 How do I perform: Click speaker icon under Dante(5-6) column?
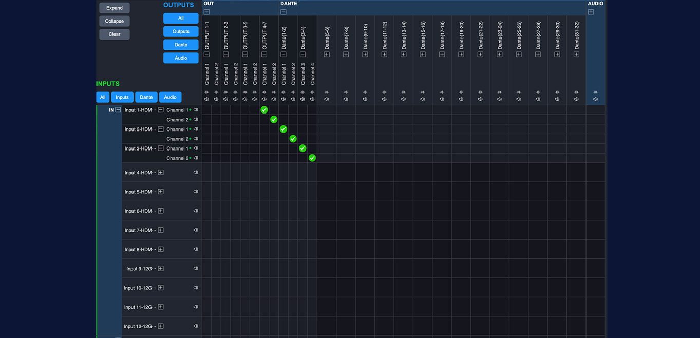pos(327,99)
